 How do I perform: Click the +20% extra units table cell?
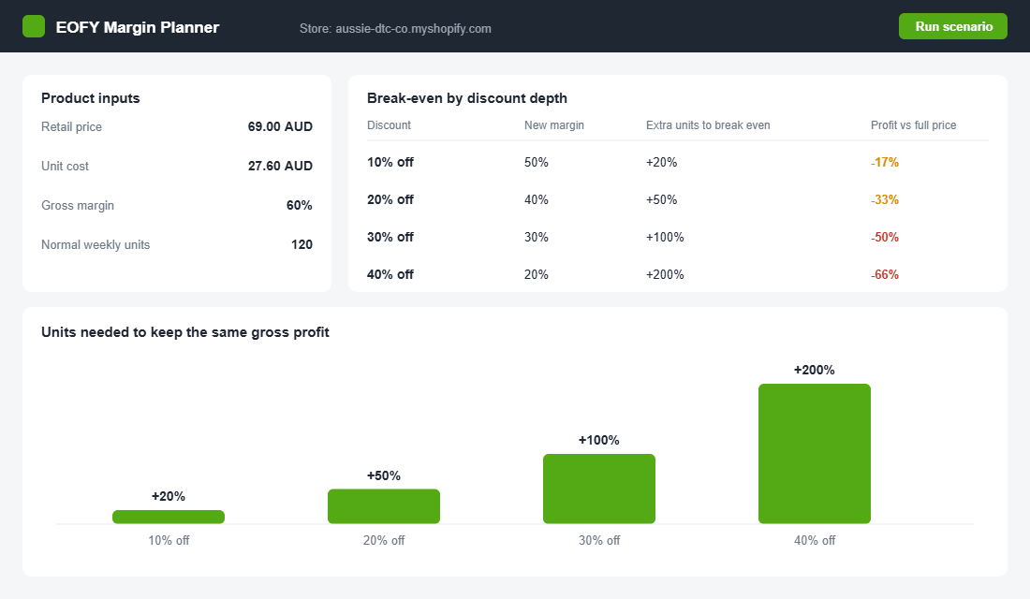[x=661, y=162]
